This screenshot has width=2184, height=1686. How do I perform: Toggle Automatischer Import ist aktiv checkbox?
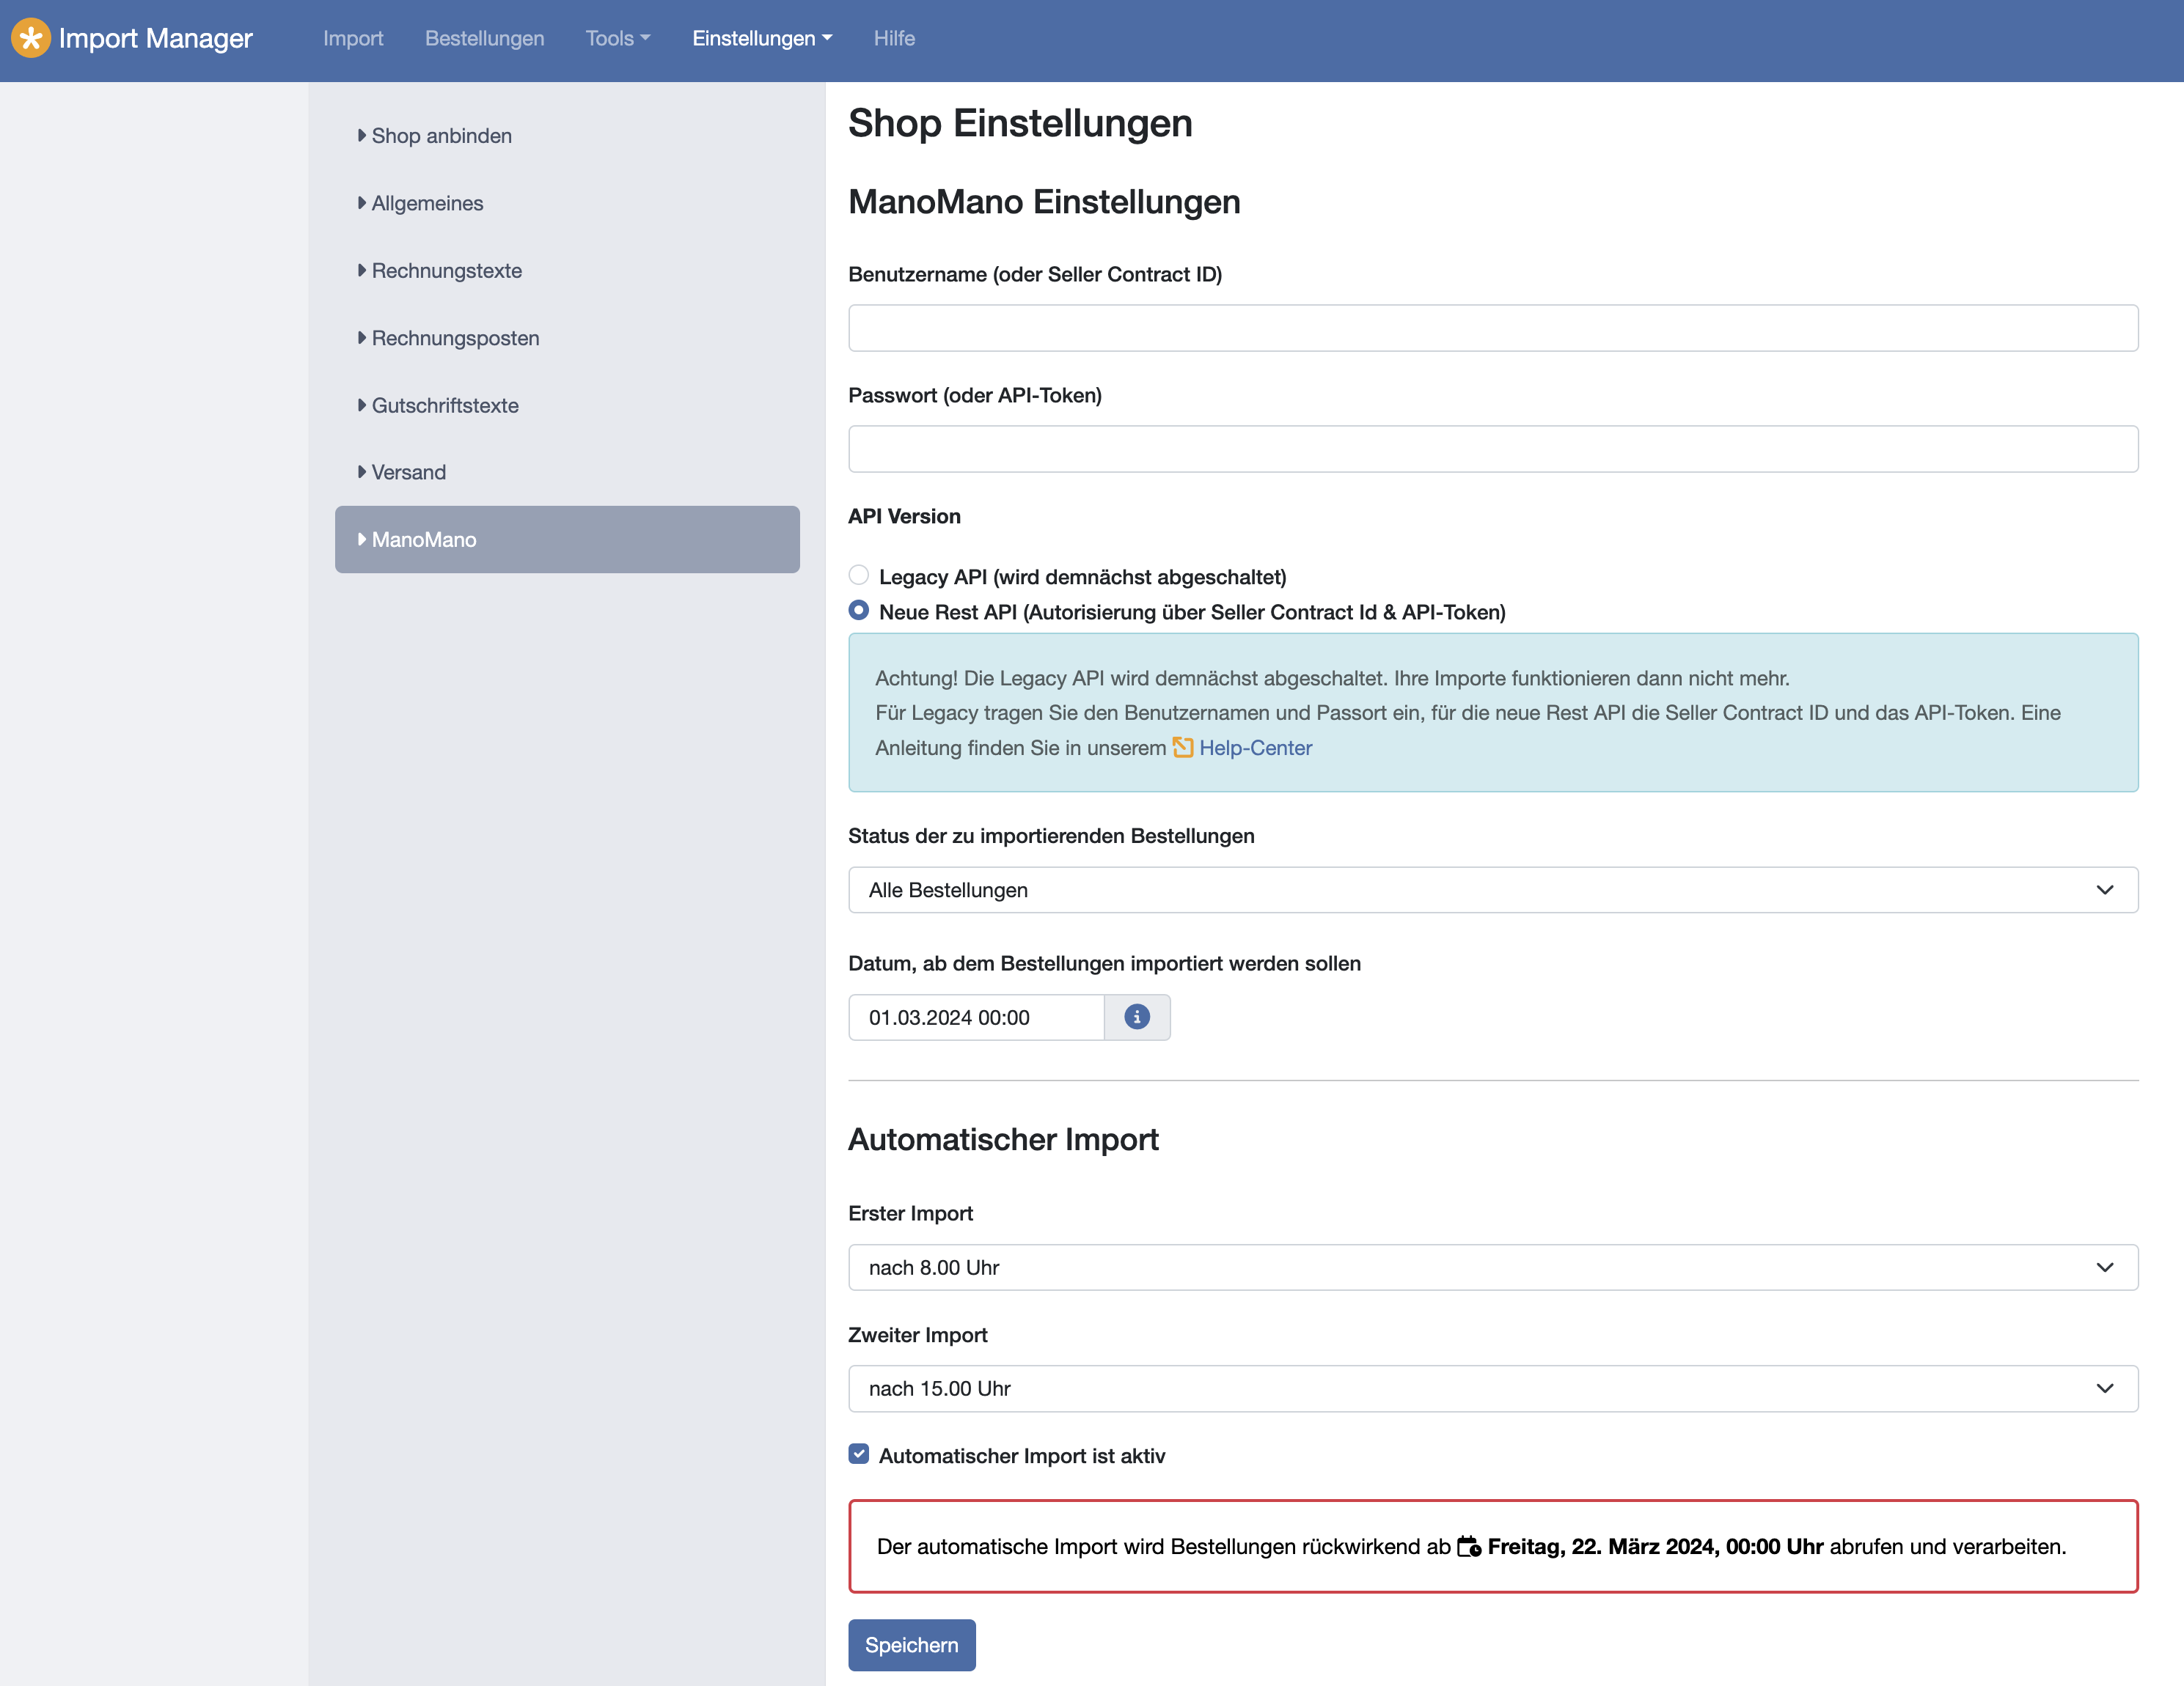(x=858, y=1454)
